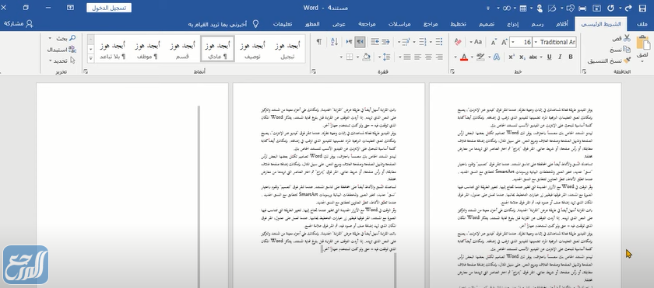Apply red font color A

(x=464, y=57)
